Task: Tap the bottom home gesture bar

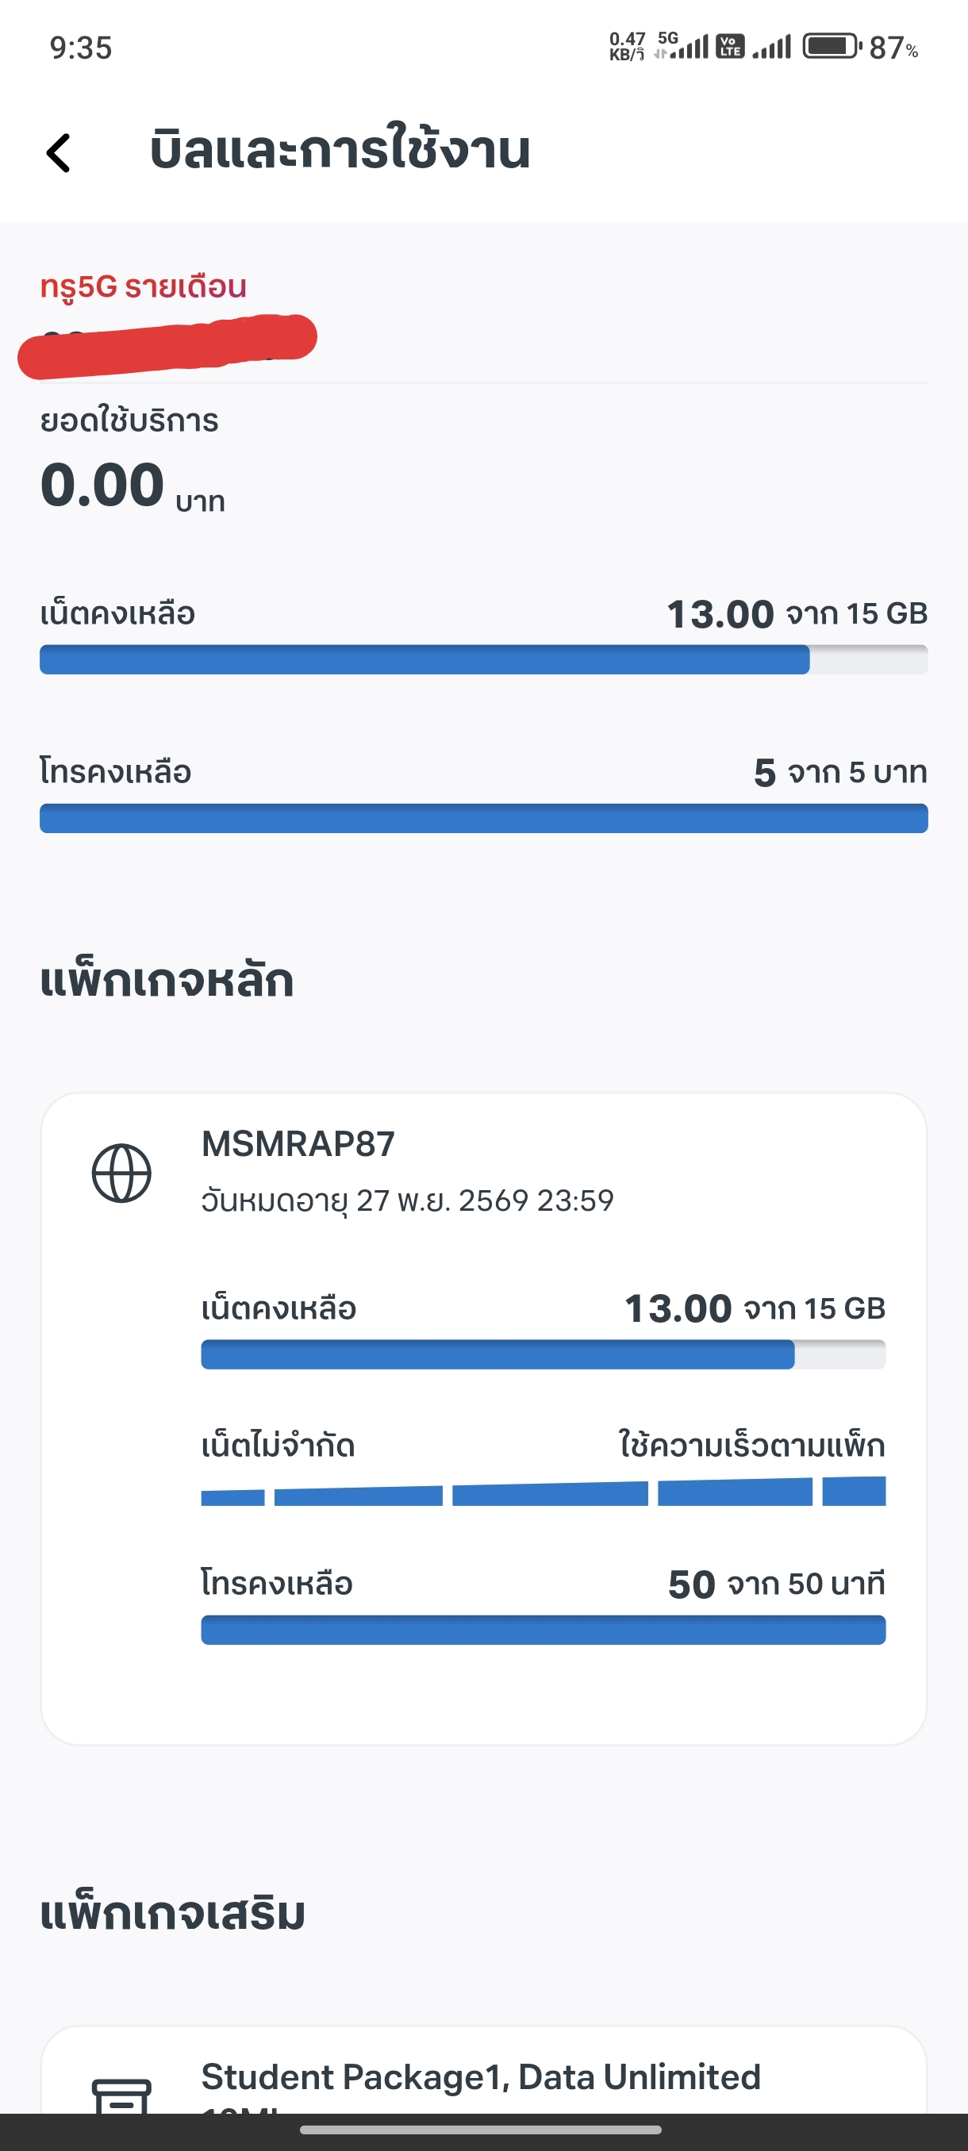Action: click(x=481, y=2130)
